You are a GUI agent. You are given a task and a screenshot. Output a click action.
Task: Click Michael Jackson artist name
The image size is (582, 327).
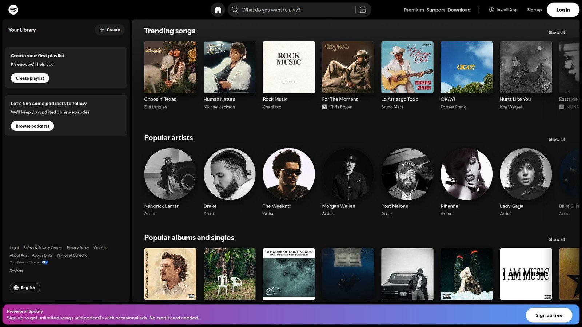tap(219, 107)
